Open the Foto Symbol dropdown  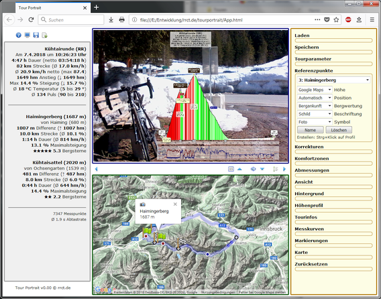(315, 122)
